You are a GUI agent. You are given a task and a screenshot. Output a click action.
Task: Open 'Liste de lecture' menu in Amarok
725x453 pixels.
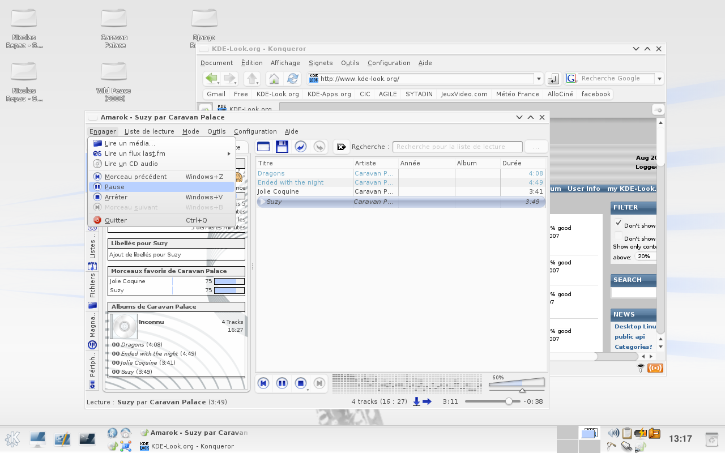point(149,131)
